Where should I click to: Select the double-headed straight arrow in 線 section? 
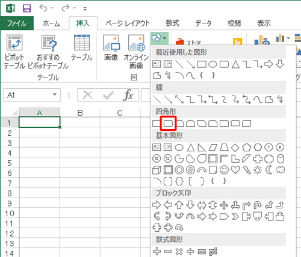coord(179,99)
